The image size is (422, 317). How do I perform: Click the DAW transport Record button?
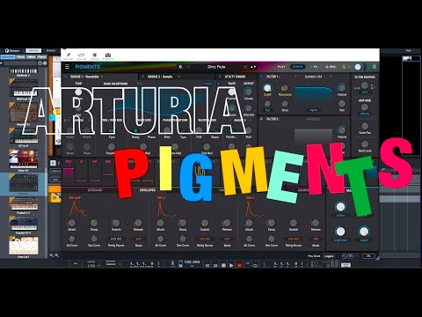pyautogui.click(x=239, y=265)
